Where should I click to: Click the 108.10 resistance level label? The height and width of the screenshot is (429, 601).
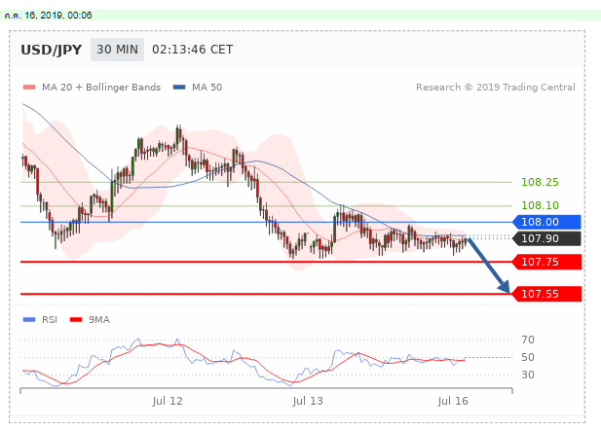tap(540, 205)
